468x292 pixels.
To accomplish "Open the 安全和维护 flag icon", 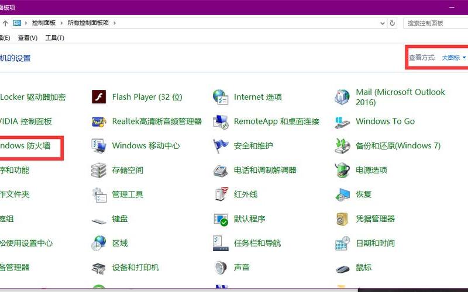I will point(221,146).
